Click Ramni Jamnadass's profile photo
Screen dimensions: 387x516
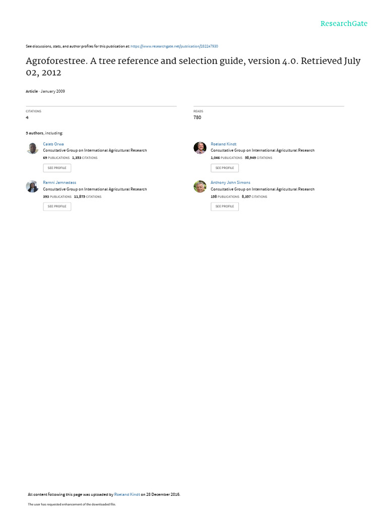[x=32, y=186]
